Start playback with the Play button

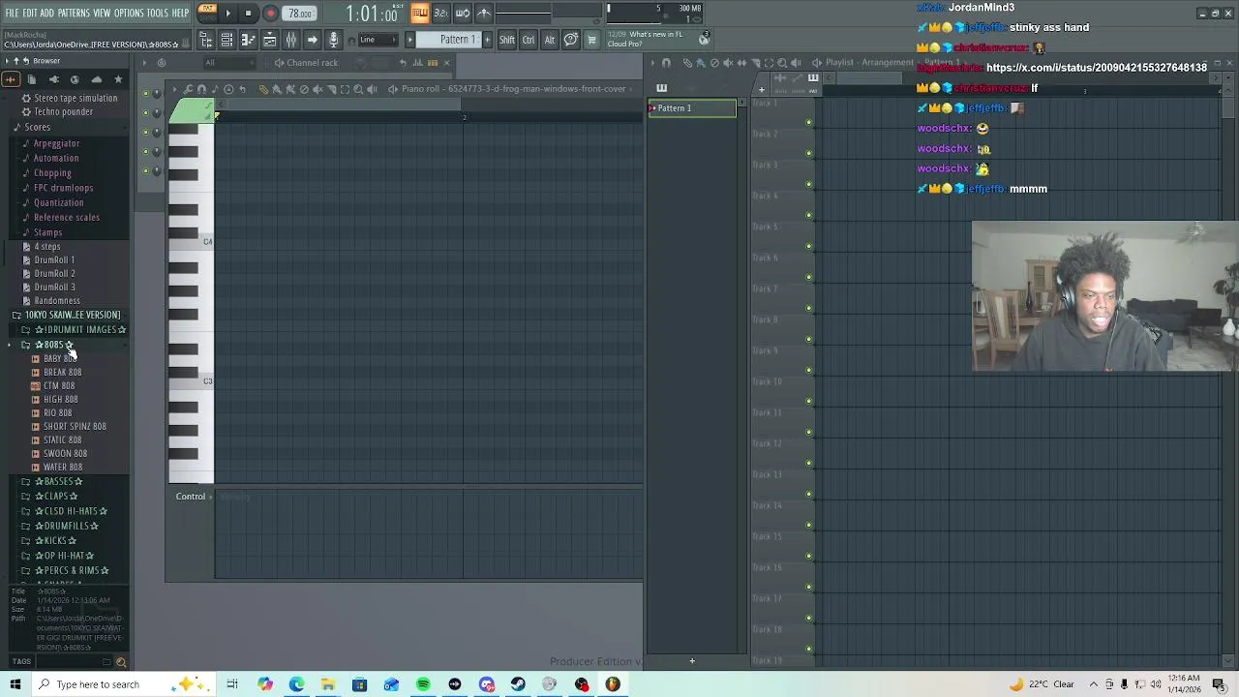227,14
